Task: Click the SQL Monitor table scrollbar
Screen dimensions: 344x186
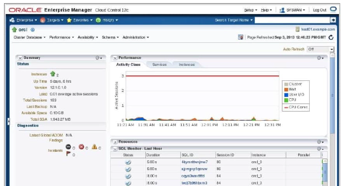Action: tap(325, 172)
